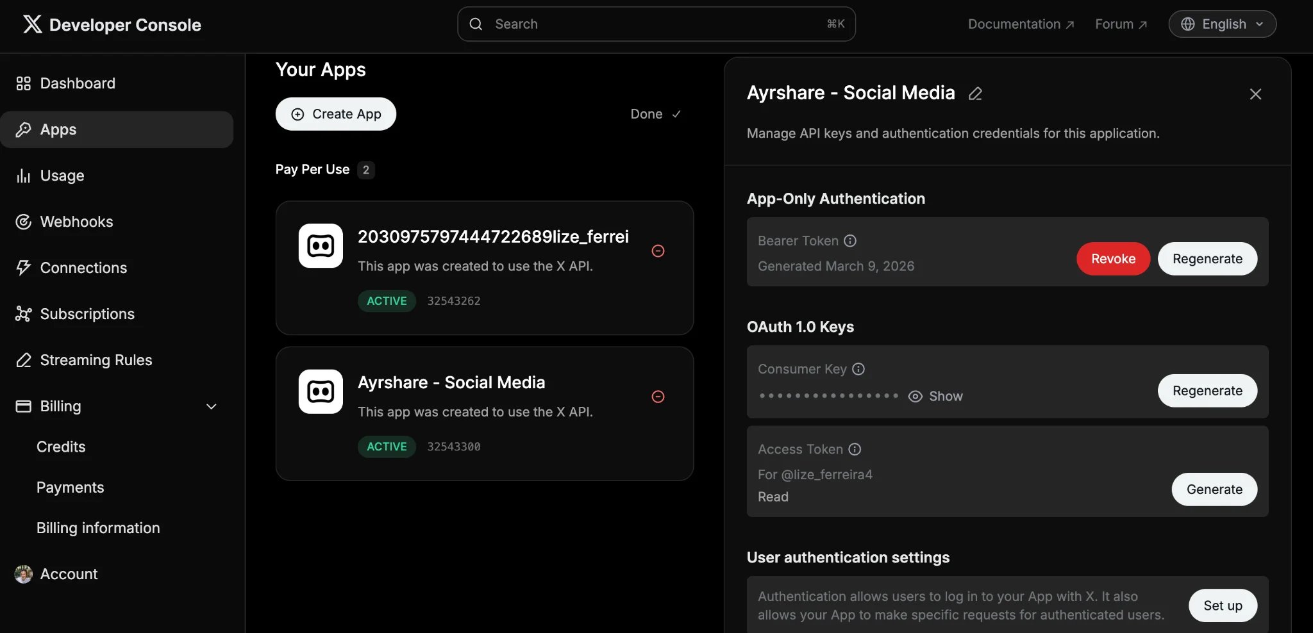The width and height of the screenshot is (1313, 633).
Task: Click the Create App button
Action: [336, 114]
